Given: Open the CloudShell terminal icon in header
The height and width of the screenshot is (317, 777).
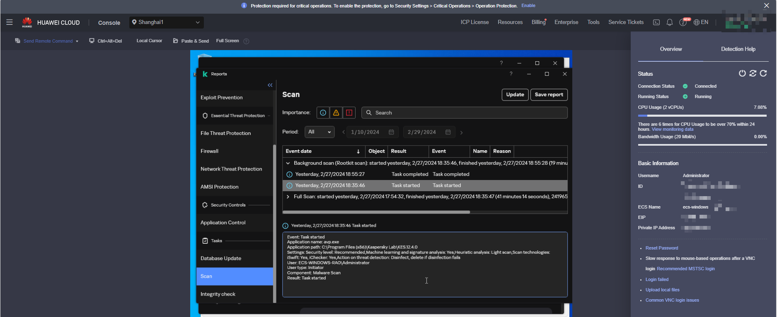Looking at the screenshot, I should click(656, 22).
